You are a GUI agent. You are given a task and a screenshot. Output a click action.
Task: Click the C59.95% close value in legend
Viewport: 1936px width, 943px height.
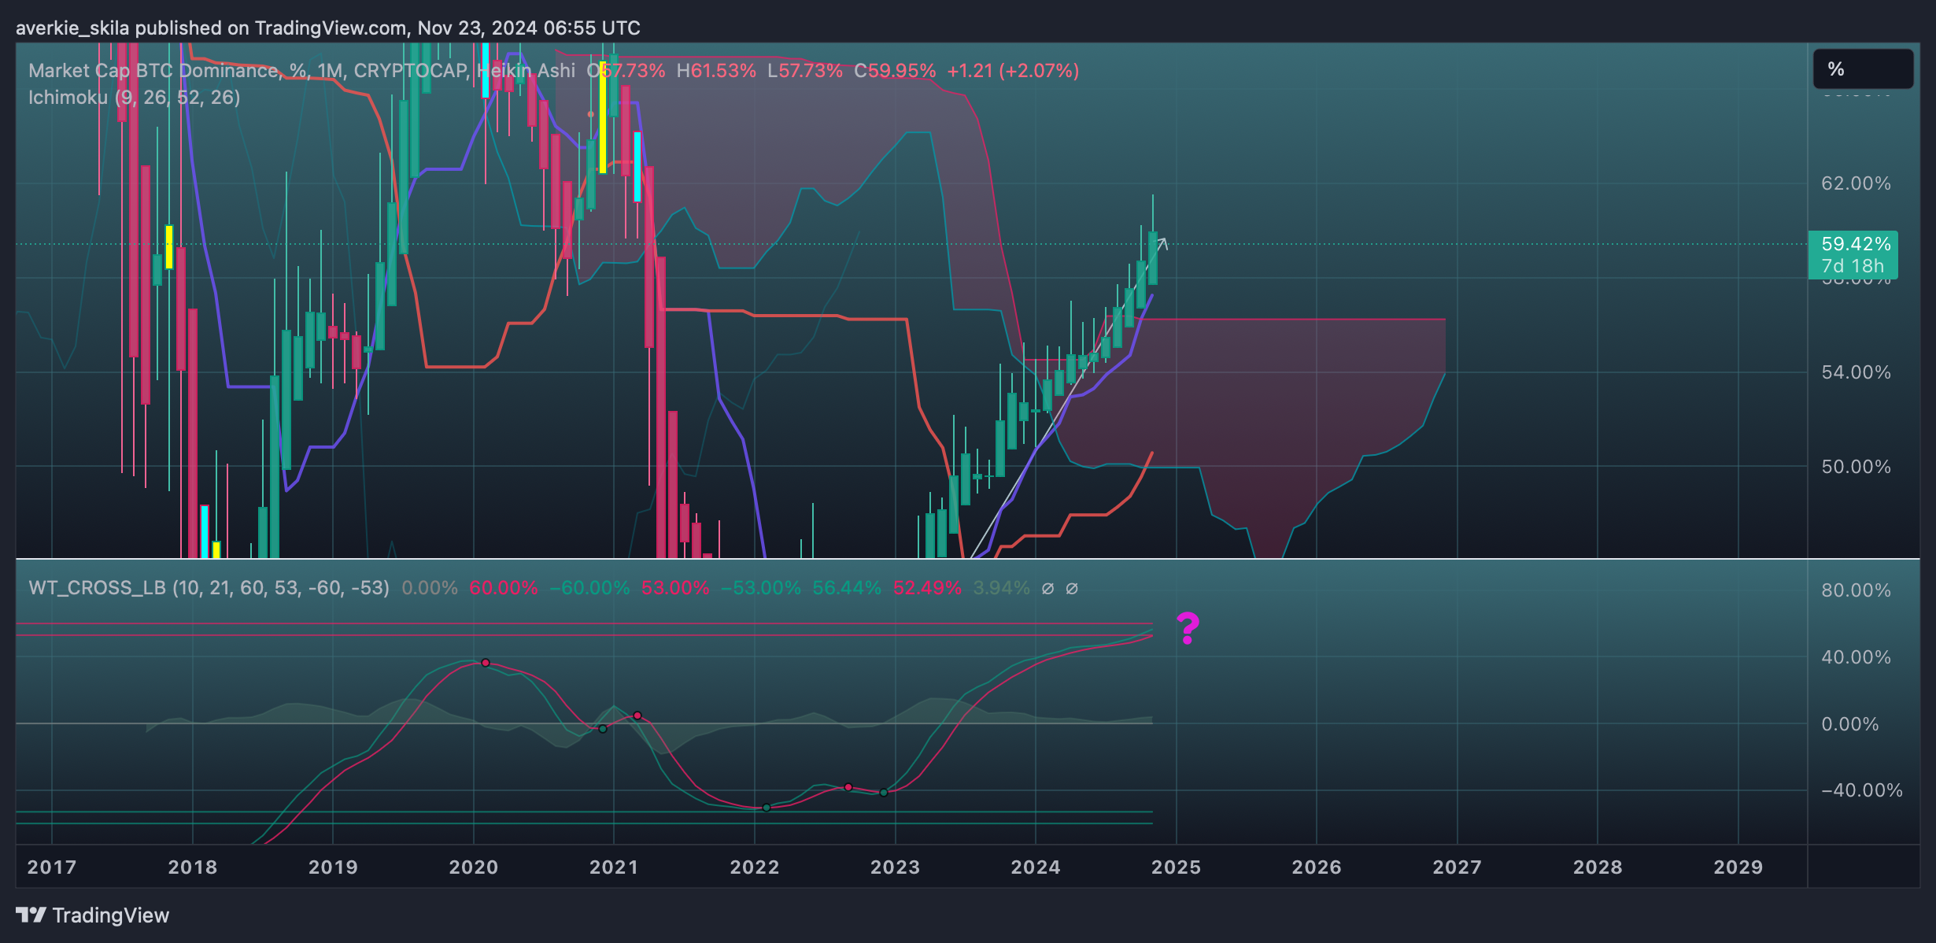(x=895, y=71)
